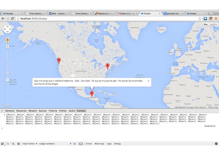Close the Google browser tab
Screen dimensions: 219x155
(205, 13)
